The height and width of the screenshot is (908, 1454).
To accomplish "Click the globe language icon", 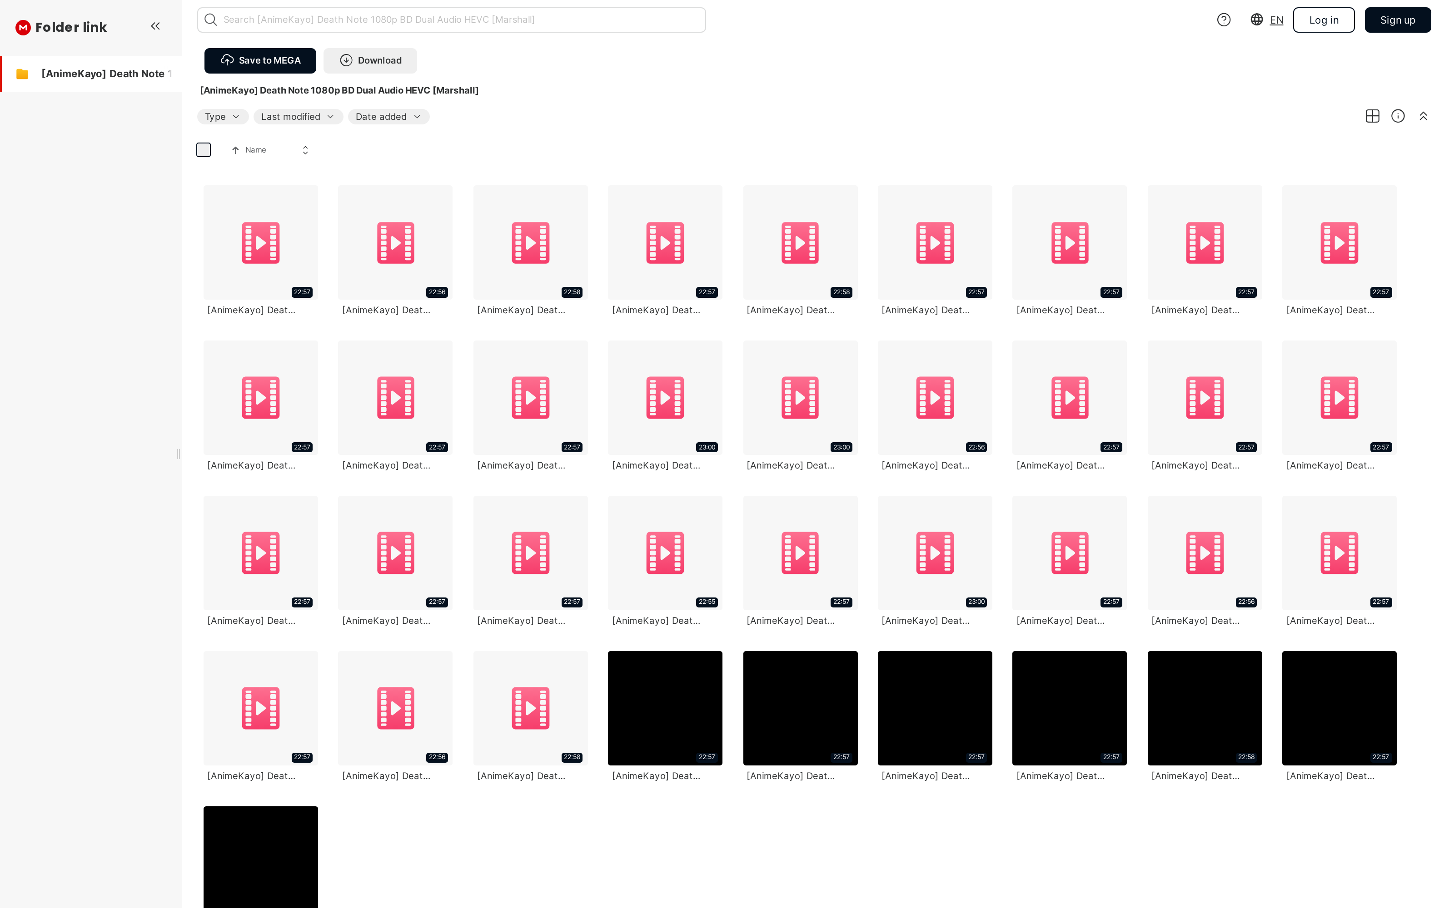I will pos(1256,20).
